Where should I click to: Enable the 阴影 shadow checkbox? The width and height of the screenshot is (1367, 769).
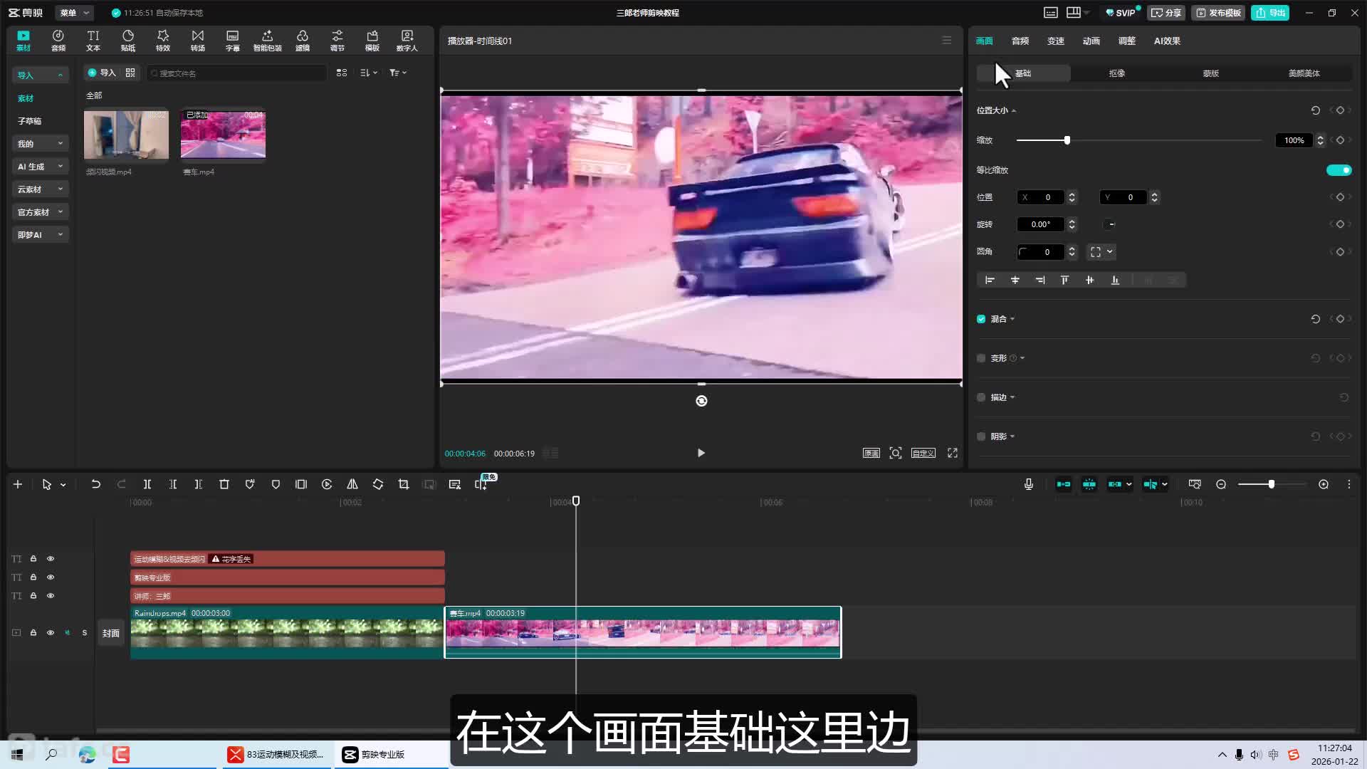[x=981, y=436]
